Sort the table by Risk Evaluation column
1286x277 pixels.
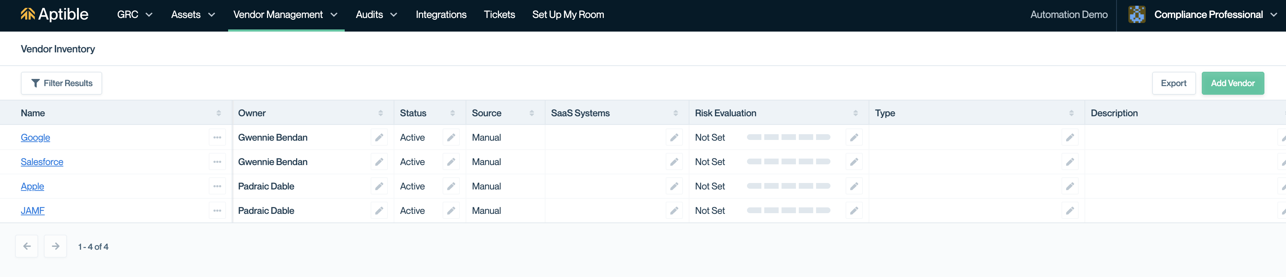pos(856,113)
